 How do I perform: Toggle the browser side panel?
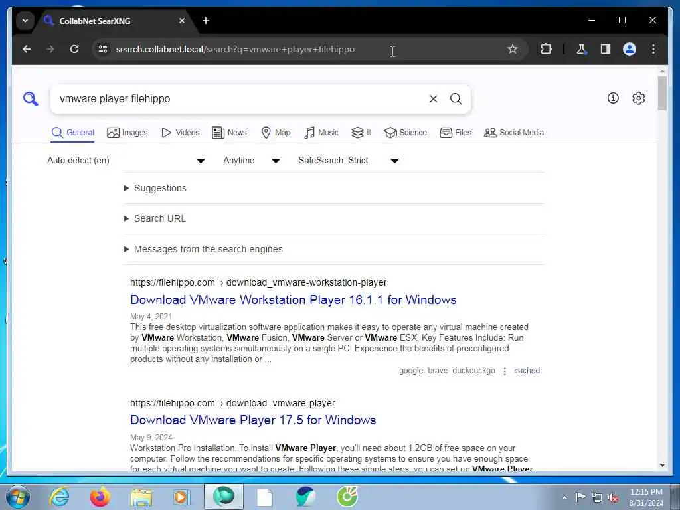point(606,49)
